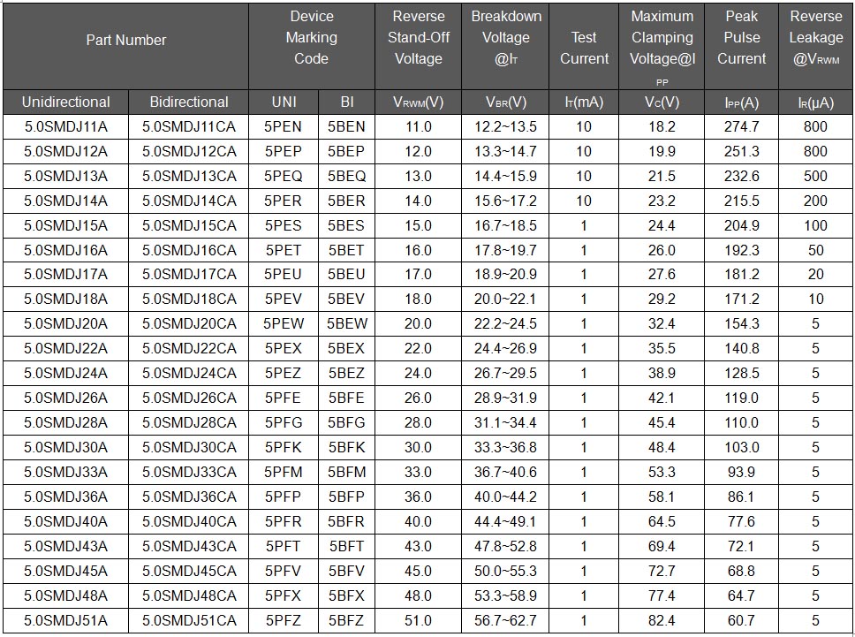Click the Maximum Clamping Voltage header
This screenshot has height=637, width=855.
pos(662,38)
